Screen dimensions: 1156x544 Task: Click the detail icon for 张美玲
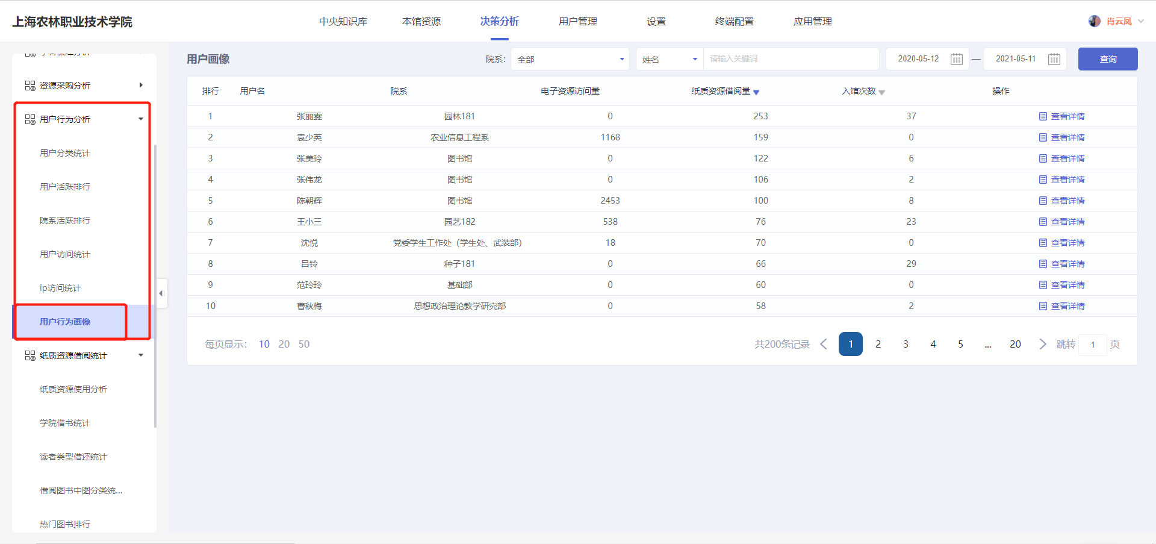pos(1043,158)
